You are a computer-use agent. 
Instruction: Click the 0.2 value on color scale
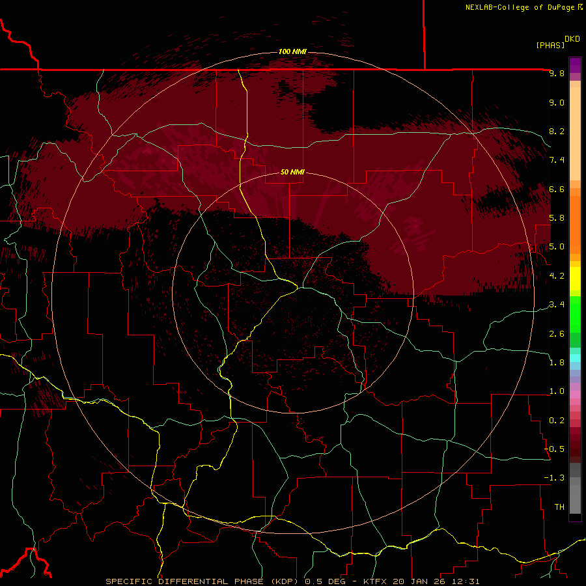[x=557, y=421]
